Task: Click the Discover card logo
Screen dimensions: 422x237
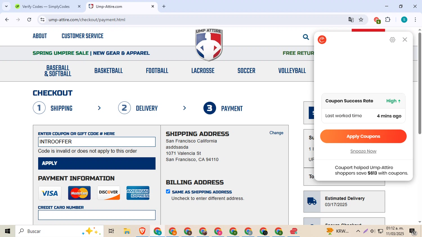Action: pos(109,193)
